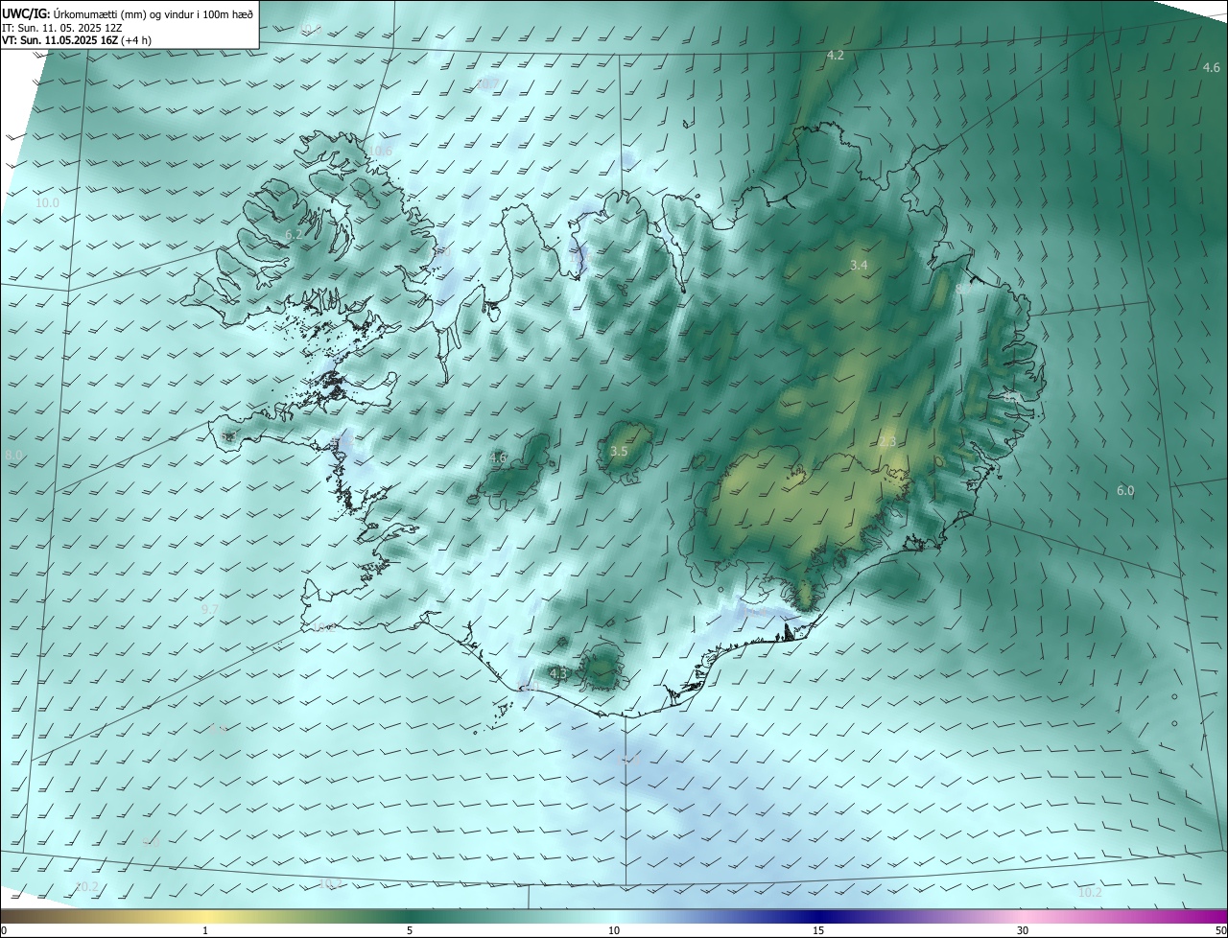This screenshot has height=938, width=1228.
Task: Click the 9.7 value off the southwest coast
Action: coord(210,610)
